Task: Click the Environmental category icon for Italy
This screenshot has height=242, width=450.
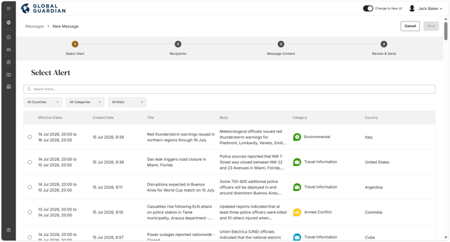Action: tap(297, 137)
